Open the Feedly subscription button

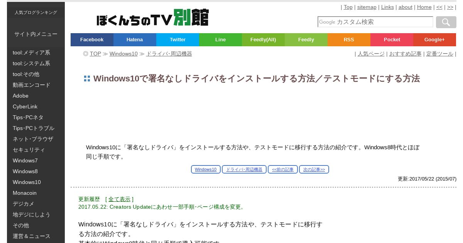tap(306, 40)
